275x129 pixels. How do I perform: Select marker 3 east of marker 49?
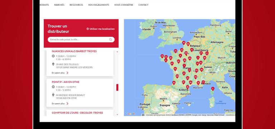tap(198, 58)
